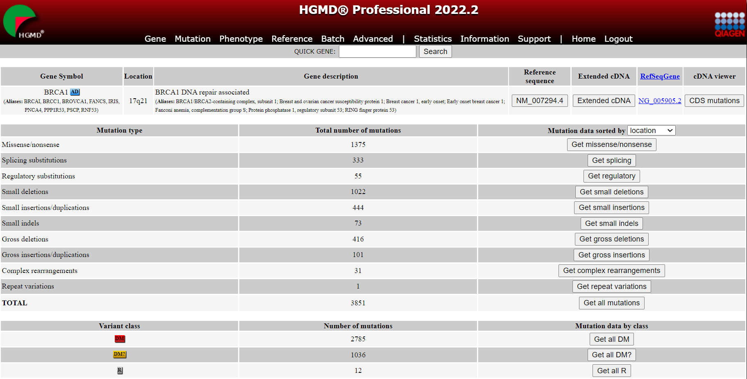Click the BRCA1 DNA repair associated description
The width and height of the screenshot is (747, 379).
(x=202, y=92)
